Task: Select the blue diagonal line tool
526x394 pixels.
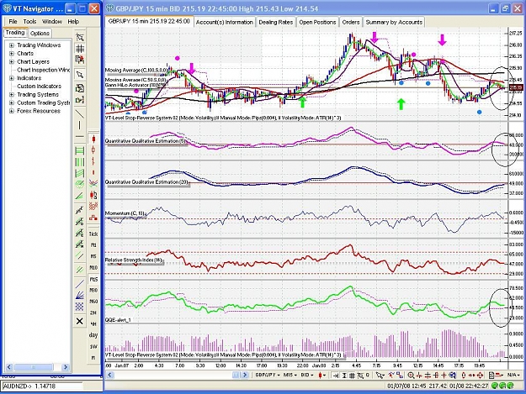Action: coord(79,284)
